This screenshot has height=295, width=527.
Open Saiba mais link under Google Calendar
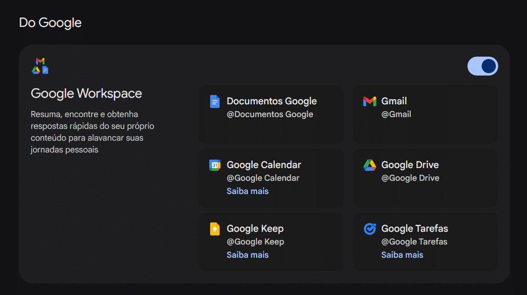(248, 191)
